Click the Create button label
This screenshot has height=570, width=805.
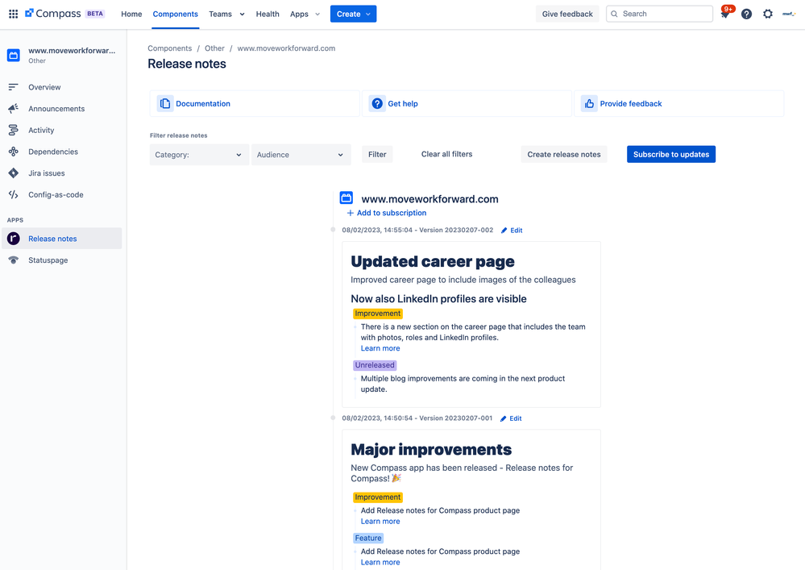click(x=349, y=15)
